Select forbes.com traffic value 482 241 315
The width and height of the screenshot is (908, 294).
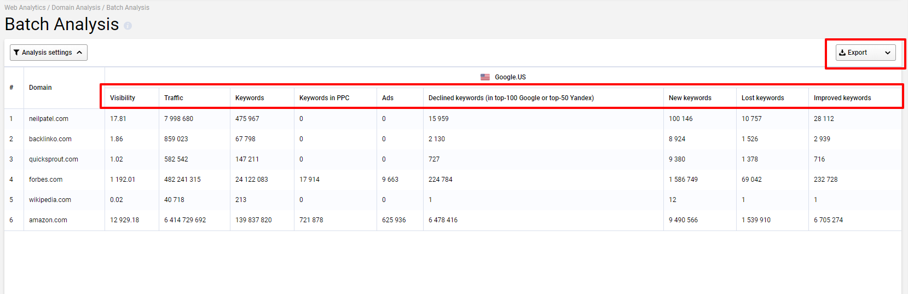coord(182,180)
